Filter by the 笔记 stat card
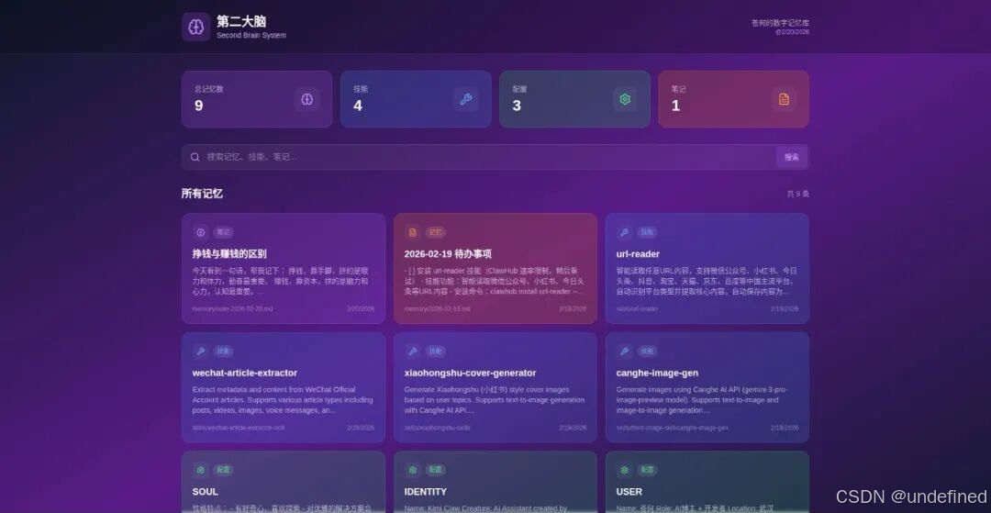This screenshot has height=513, width=991. [x=734, y=99]
